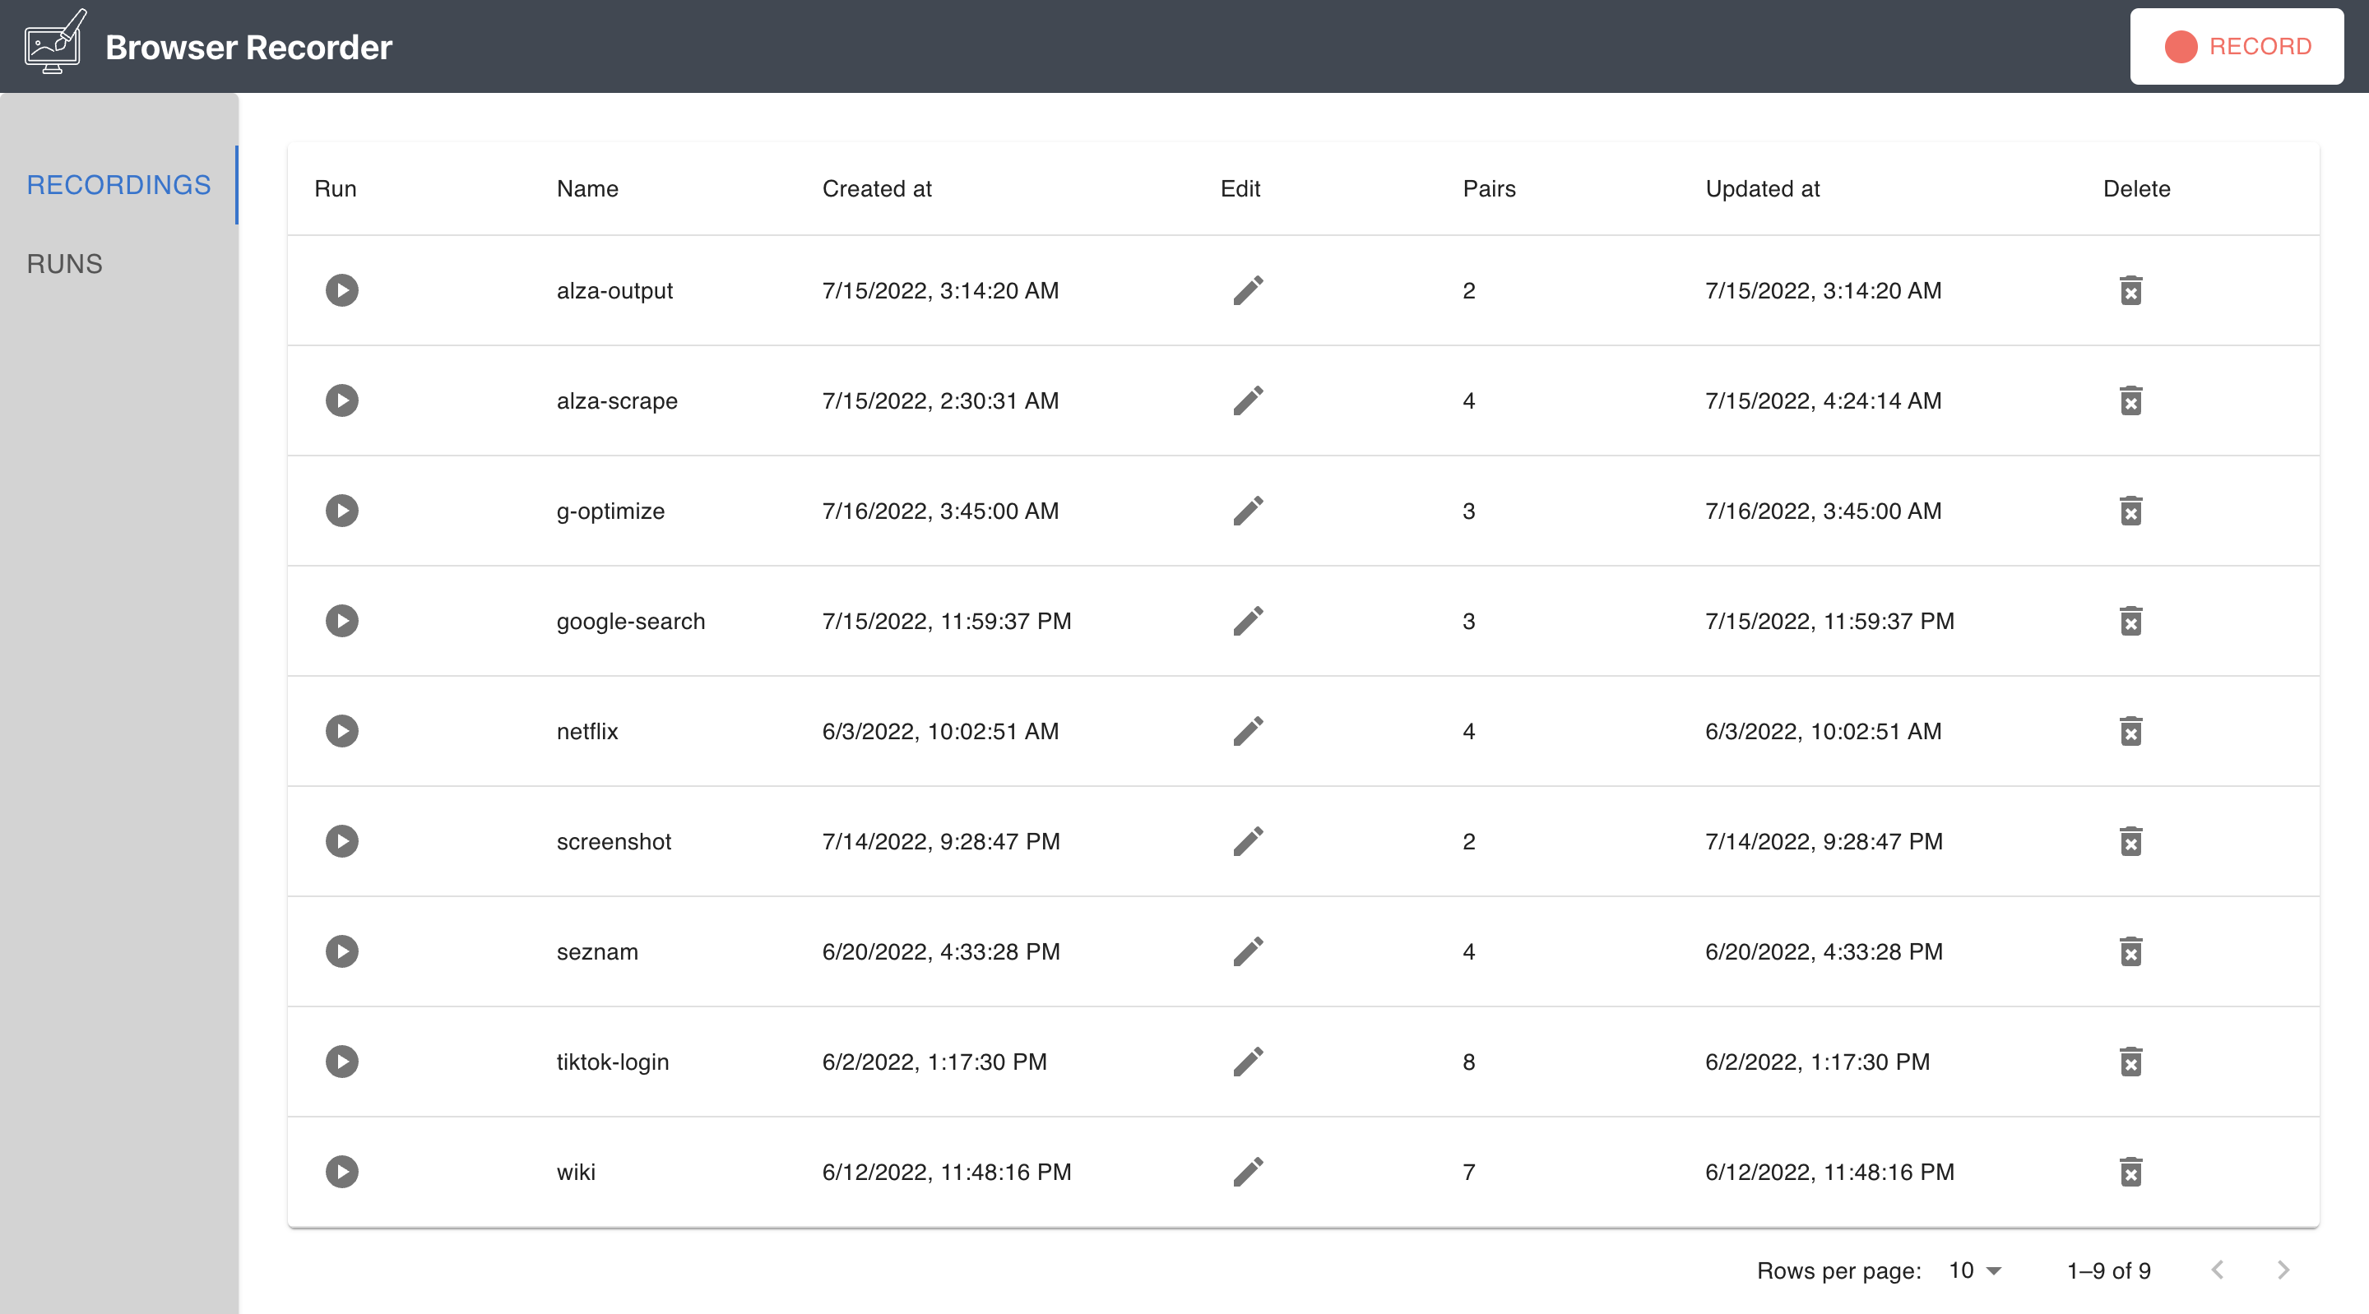Viewport: 2369px width, 1314px height.
Task: Play the netflix recording
Action: click(x=341, y=731)
